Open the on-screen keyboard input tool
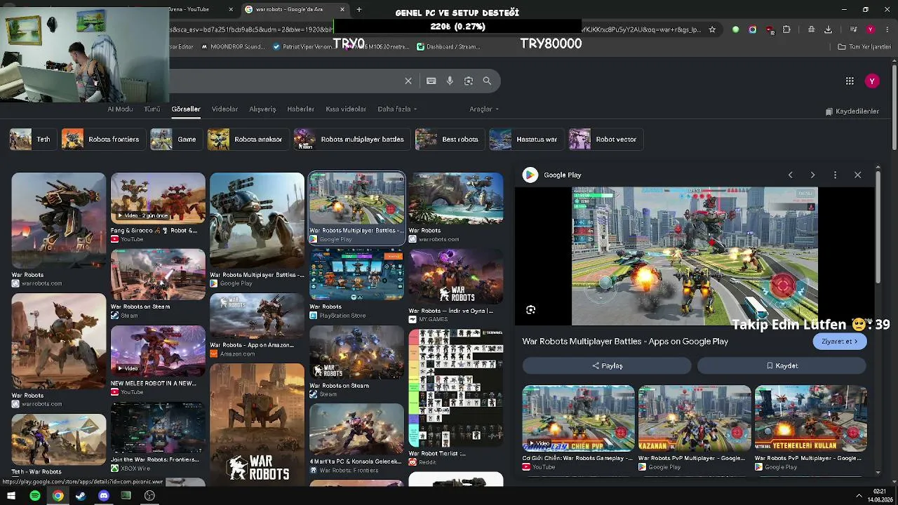This screenshot has width=898, height=505. 431,81
